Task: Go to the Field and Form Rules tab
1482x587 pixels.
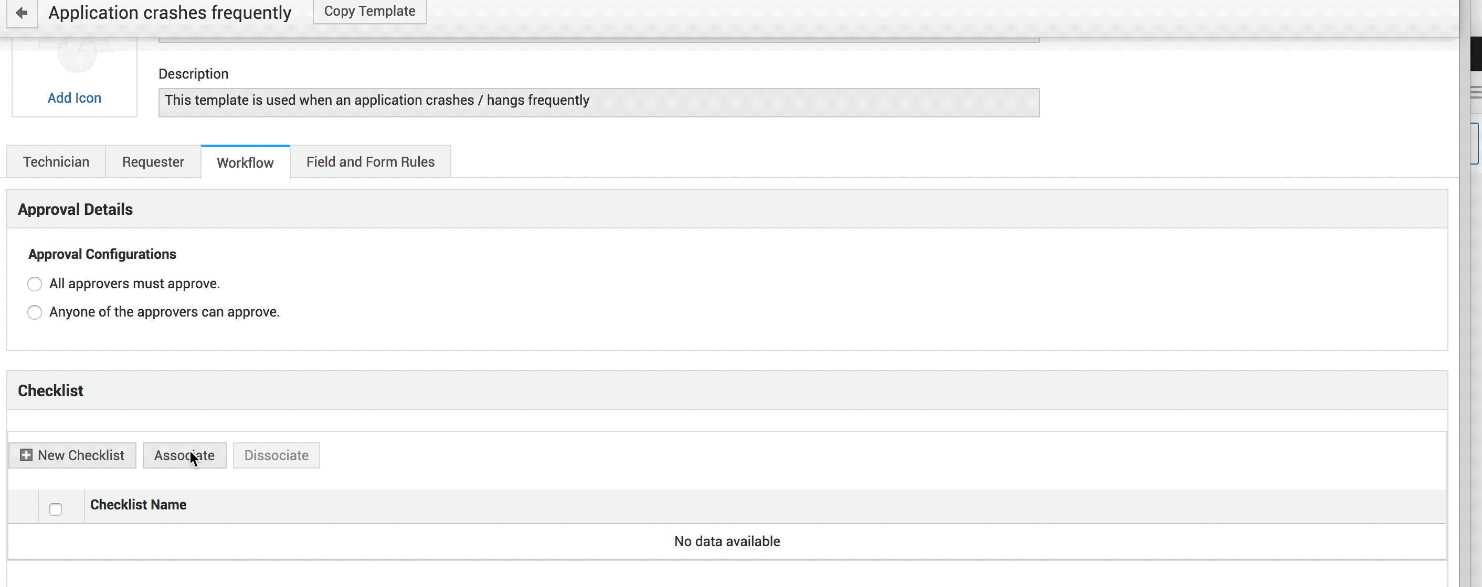Action: [370, 162]
